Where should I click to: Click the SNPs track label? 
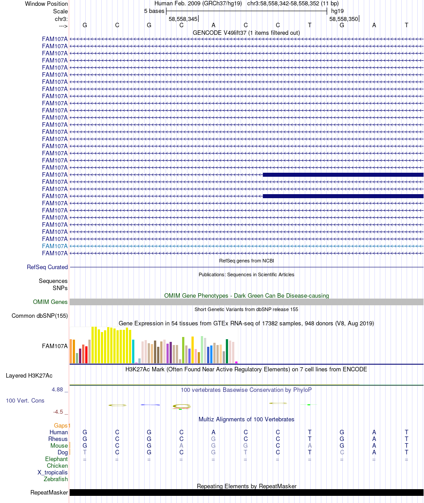point(60,288)
